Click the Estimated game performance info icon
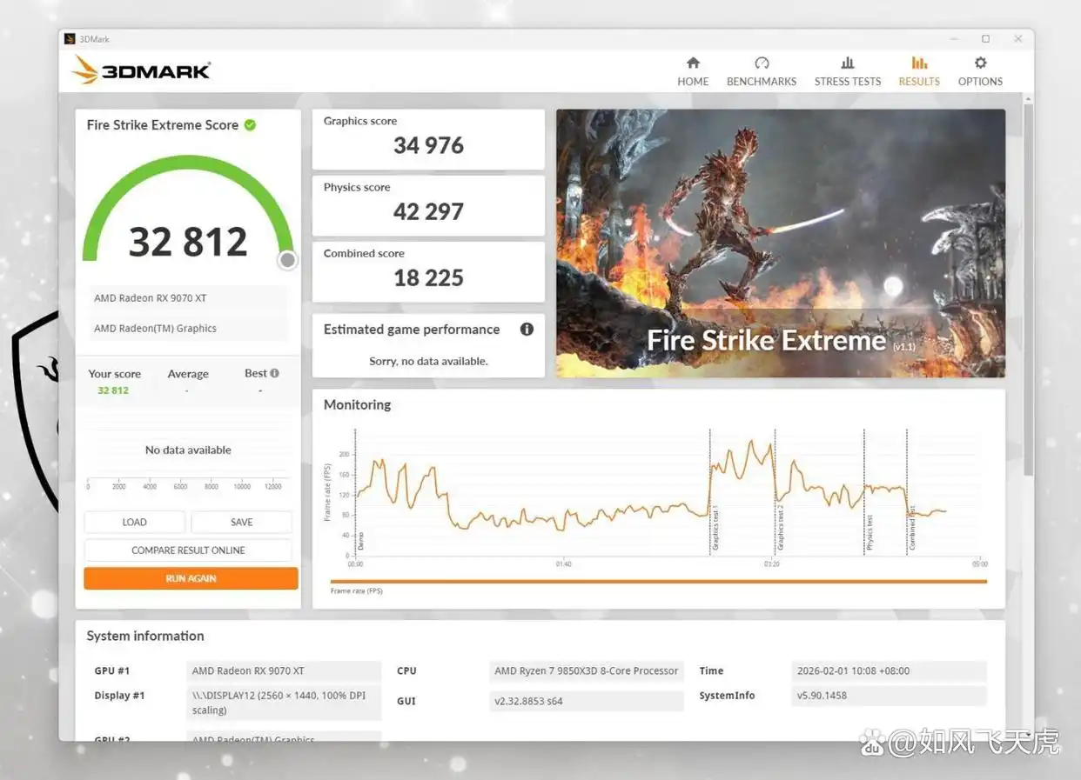 pyautogui.click(x=527, y=330)
